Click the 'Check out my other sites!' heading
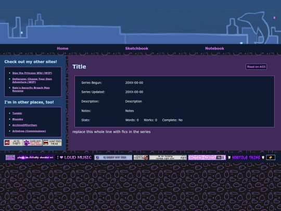The width and height of the screenshot is (281, 211). click(31, 61)
